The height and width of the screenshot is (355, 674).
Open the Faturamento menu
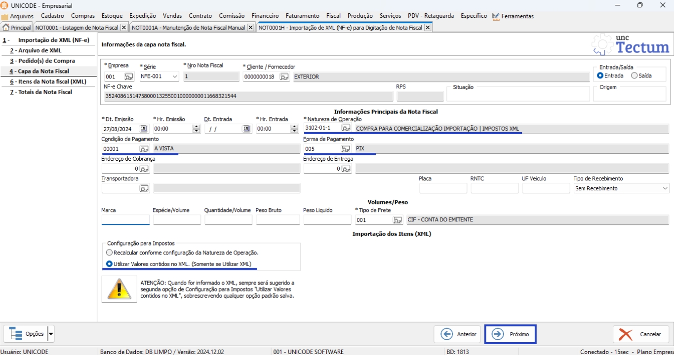pos(303,16)
